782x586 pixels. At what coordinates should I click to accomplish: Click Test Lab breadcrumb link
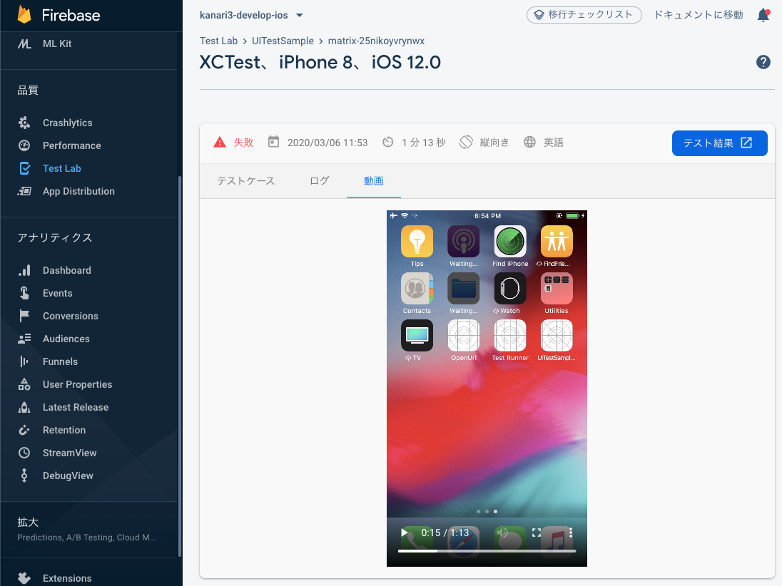[x=218, y=41]
